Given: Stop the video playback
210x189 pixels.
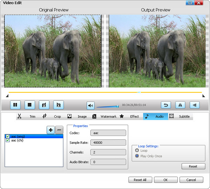Looking at the screenshot, I should coord(30,105).
